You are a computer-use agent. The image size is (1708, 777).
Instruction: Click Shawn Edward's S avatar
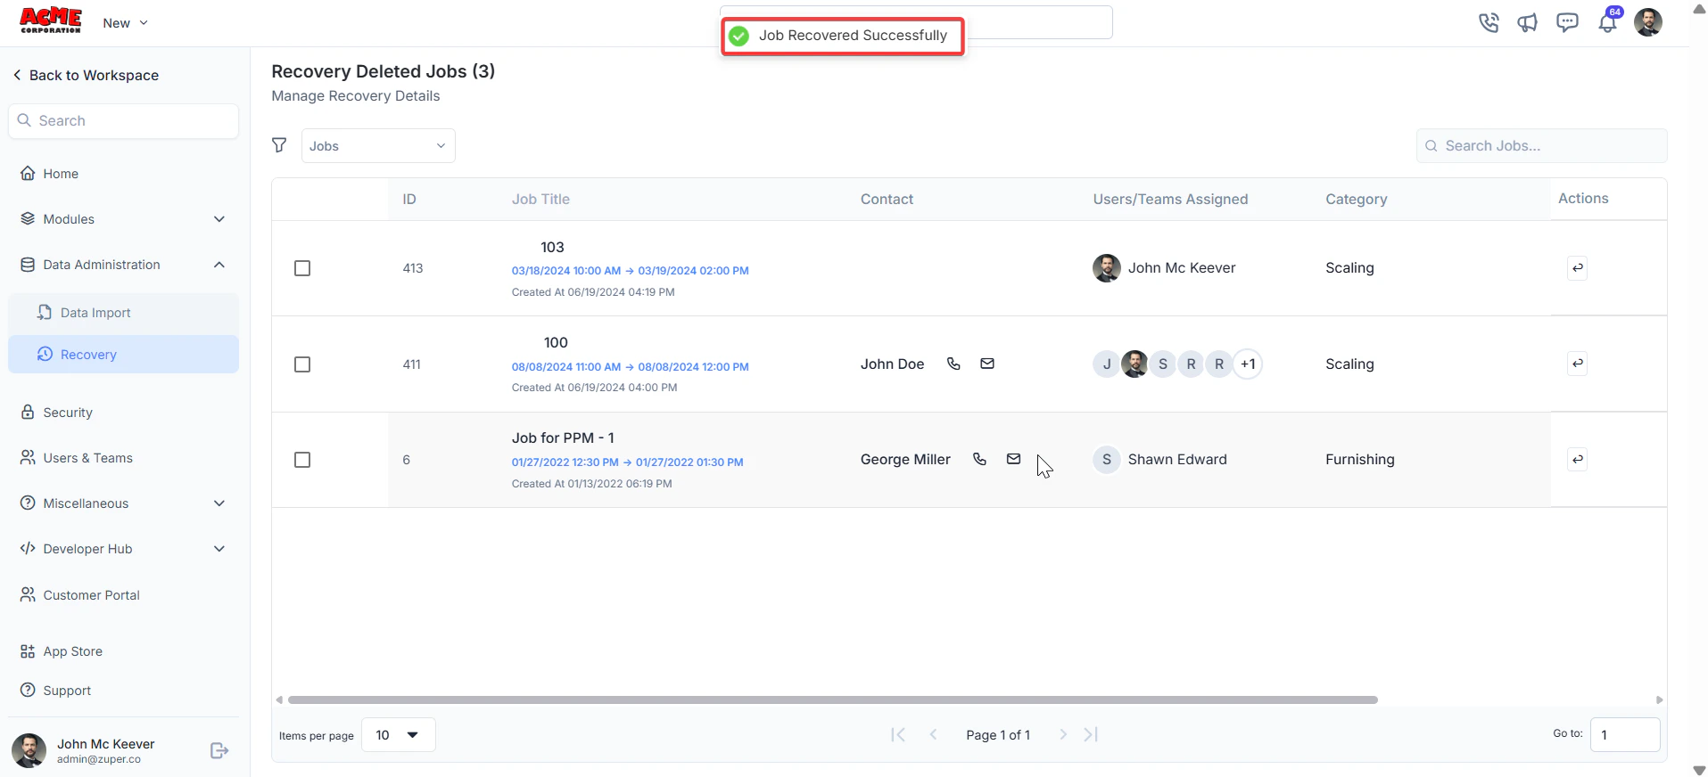(x=1107, y=460)
